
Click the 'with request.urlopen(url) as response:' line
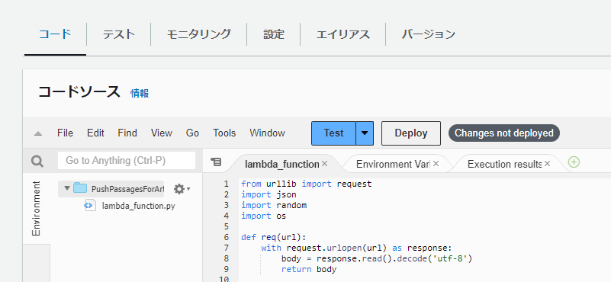point(356,248)
